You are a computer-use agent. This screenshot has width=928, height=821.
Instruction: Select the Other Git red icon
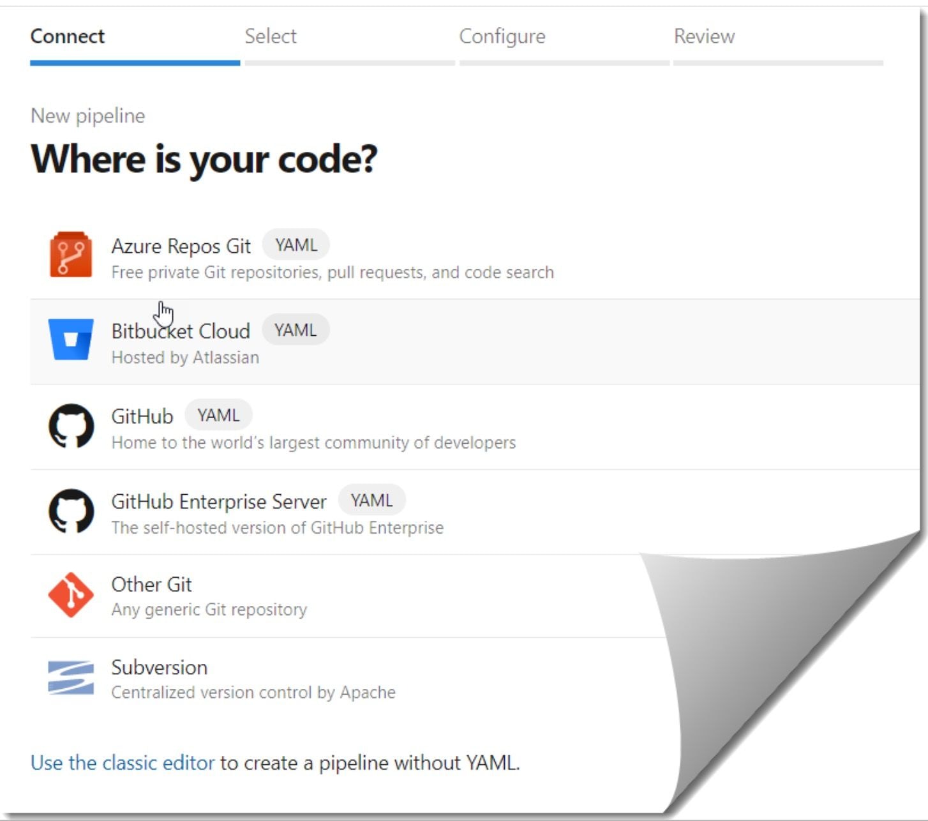(70, 595)
